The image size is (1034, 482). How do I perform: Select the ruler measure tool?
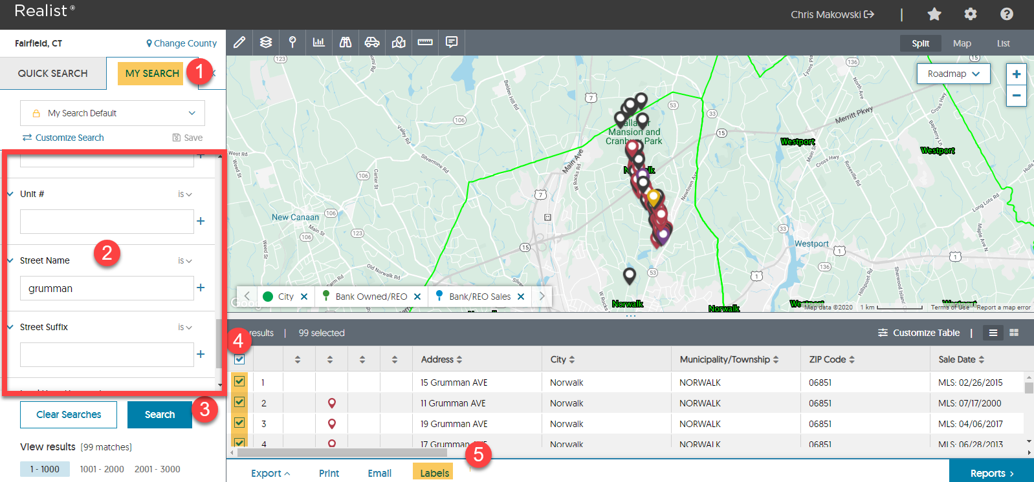coord(425,43)
